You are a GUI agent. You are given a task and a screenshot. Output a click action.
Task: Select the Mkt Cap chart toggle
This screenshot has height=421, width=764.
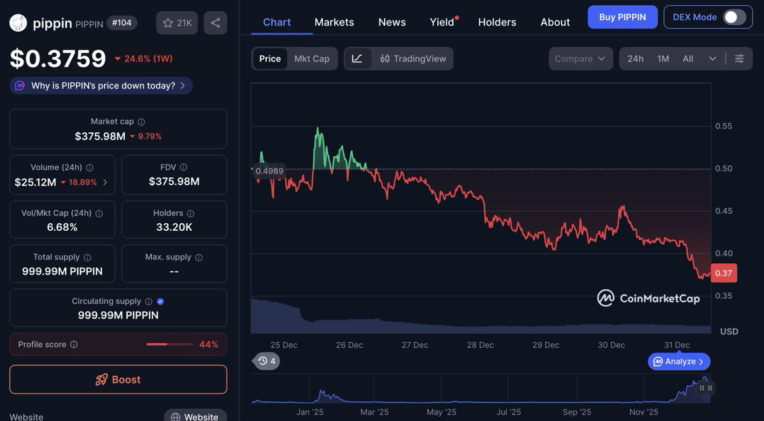click(x=312, y=59)
